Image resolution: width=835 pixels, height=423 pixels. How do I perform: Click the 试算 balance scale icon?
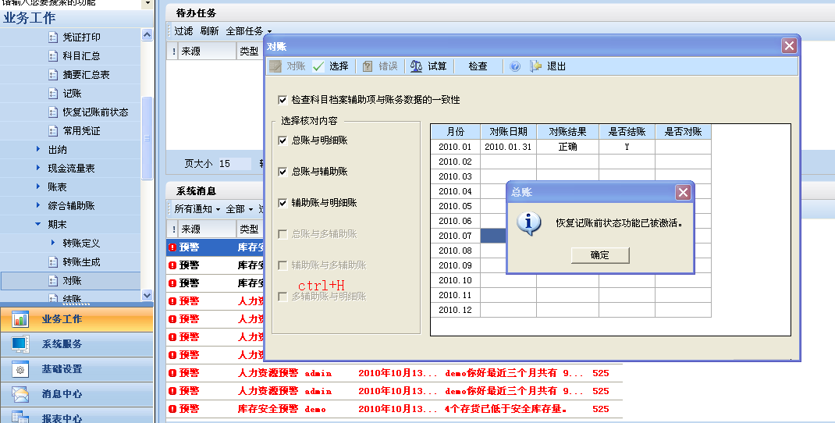417,66
